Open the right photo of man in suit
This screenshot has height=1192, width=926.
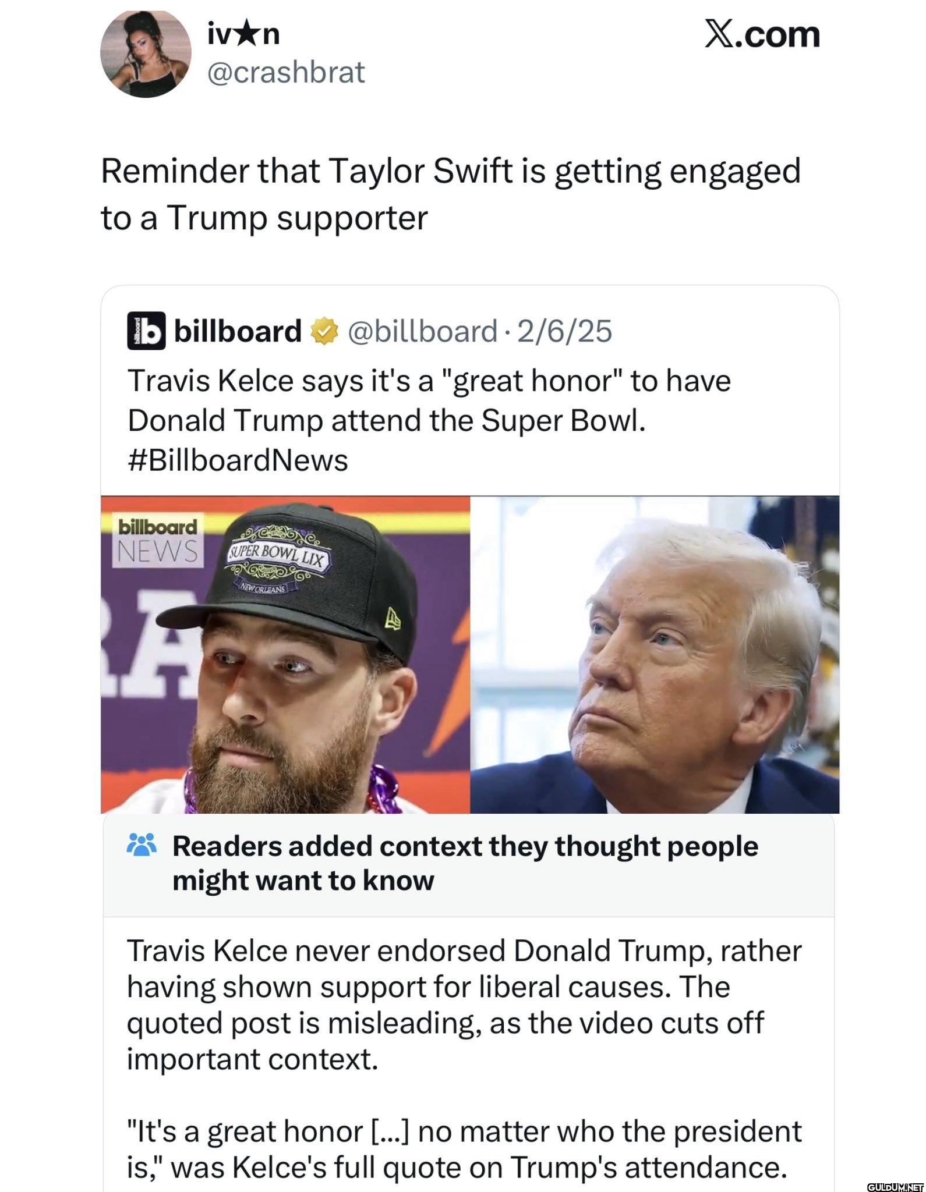point(655,654)
